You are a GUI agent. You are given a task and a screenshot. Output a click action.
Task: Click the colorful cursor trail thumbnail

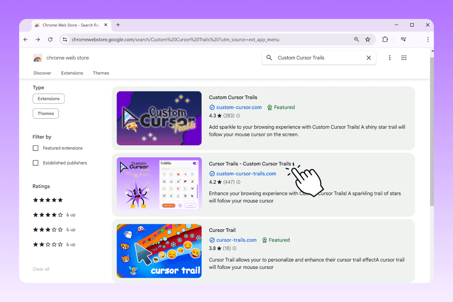pos(159,251)
